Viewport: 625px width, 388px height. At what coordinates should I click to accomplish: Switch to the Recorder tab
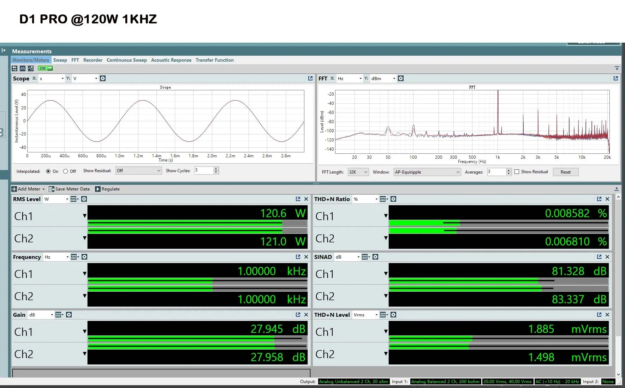[93, 60]
